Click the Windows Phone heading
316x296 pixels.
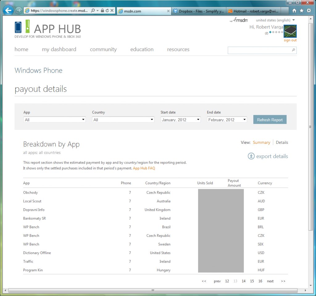click(x=39, y=70)
